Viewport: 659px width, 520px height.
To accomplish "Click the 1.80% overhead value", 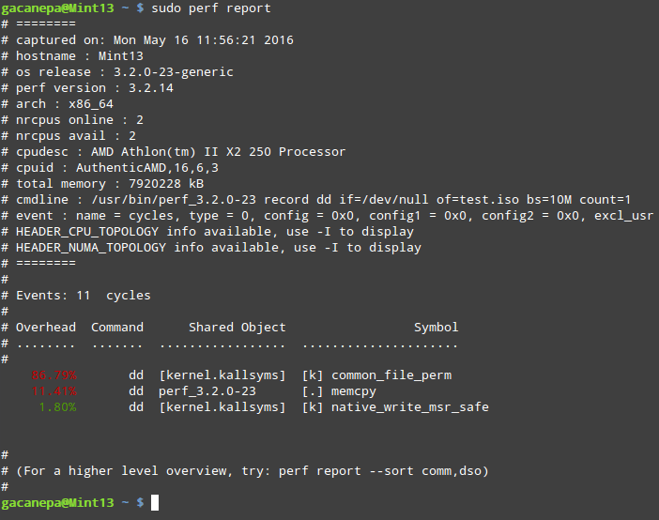I will [57, 407].
